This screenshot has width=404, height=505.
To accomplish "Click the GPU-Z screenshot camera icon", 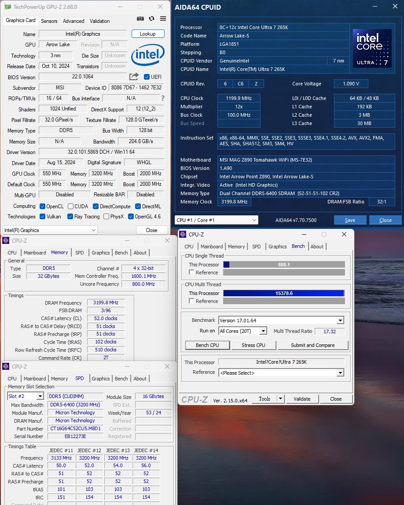I will coord(140,18).
